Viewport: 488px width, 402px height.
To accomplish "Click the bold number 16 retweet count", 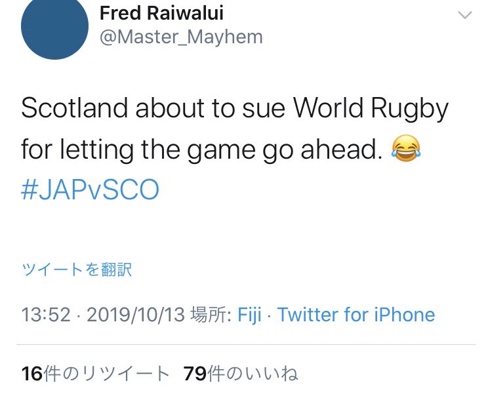I will (31, 374).
